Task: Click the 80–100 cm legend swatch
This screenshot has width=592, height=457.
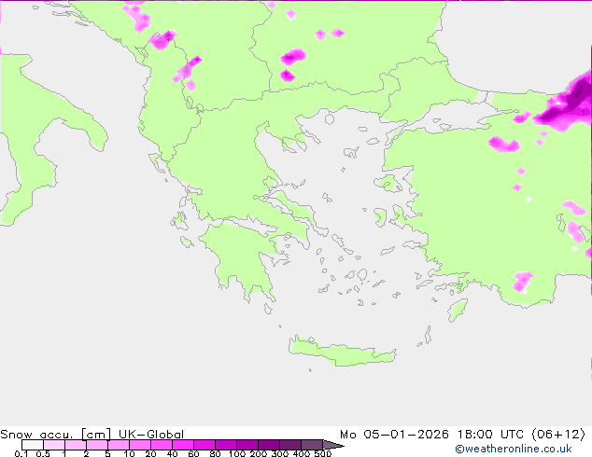Action: [x=226, y=445]
